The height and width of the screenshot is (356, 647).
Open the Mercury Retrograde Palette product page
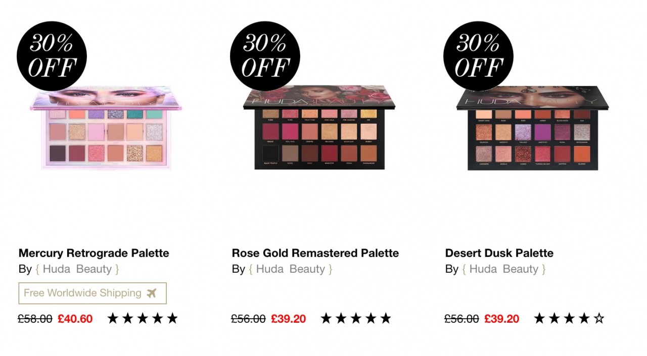94,253
